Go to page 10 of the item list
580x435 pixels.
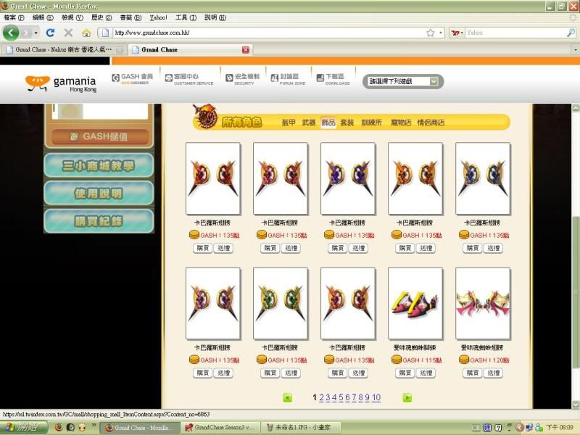pyautogui.click(x=376, y=397)
